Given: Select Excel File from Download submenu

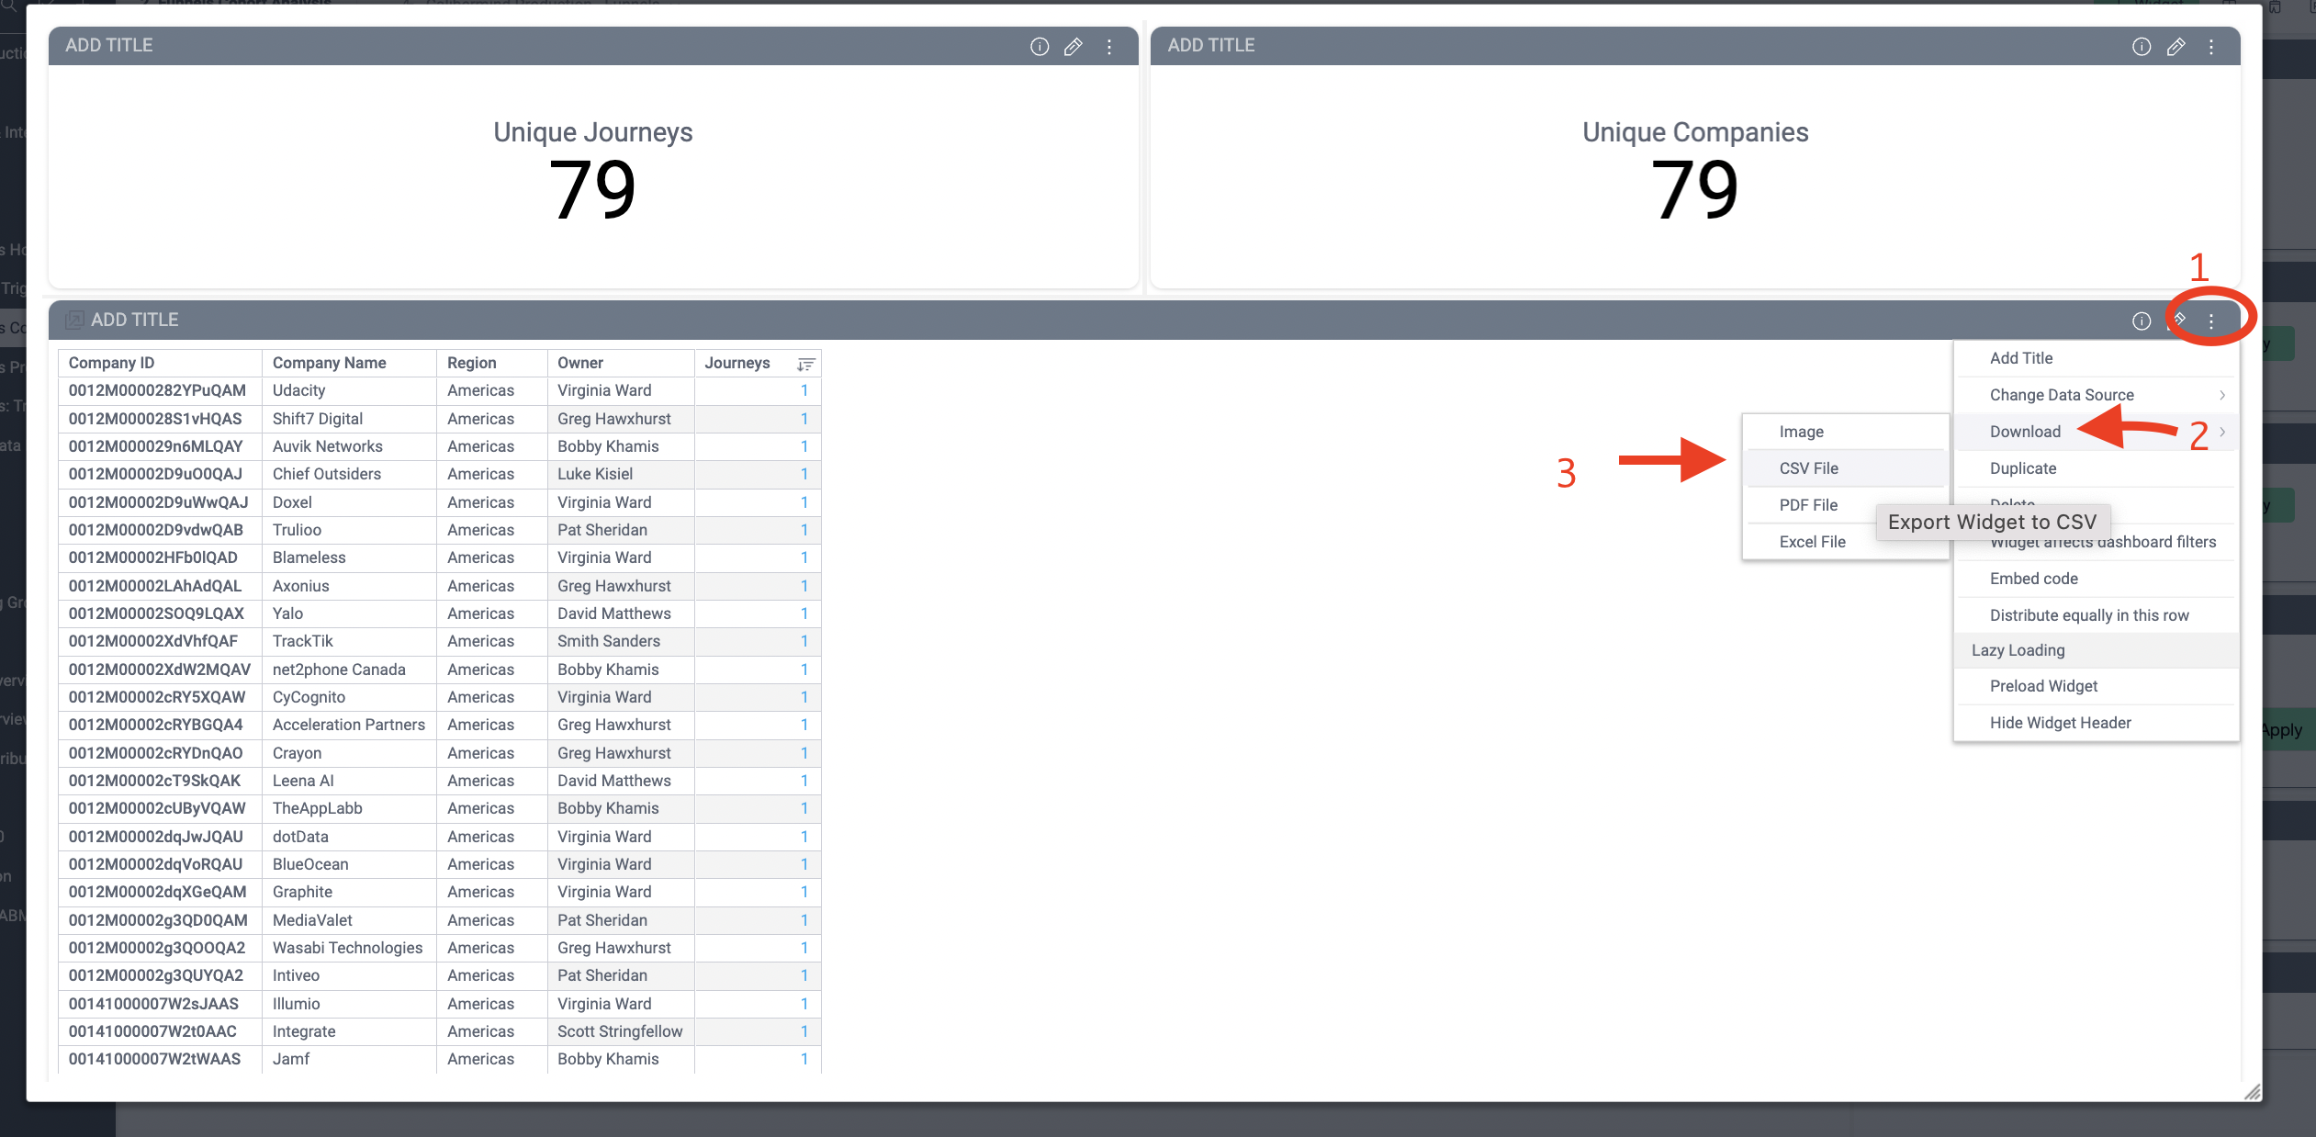Looking at the screenshot, I should point(1814,540).
